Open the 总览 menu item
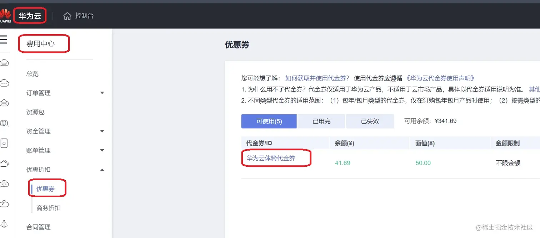This screenshot has height=238, width=540. [32, 74]
